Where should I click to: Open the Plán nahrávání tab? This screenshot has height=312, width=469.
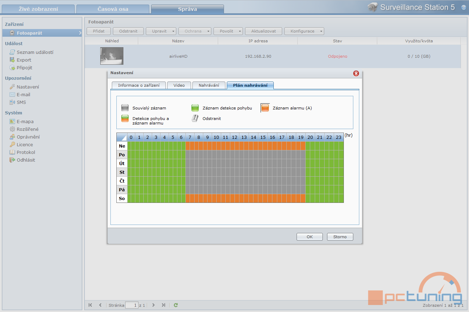(x=250, y=85)
